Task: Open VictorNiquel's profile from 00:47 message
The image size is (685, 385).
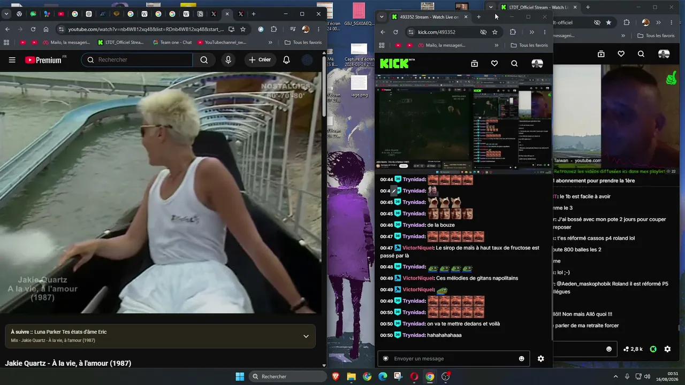Action: [x=418, y=248]
